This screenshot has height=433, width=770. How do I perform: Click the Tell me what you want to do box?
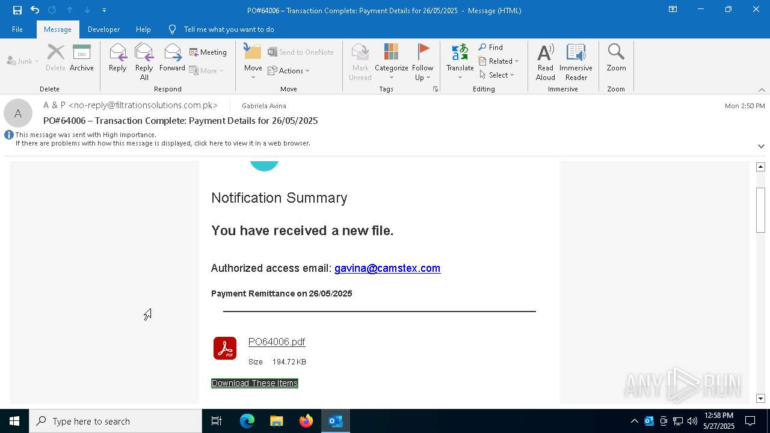(x=229, y=29)
